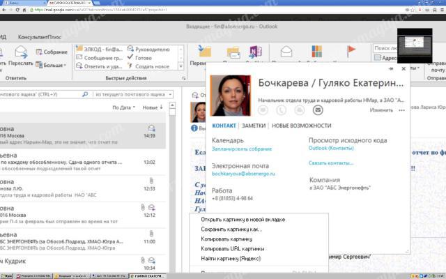Open the По Дата sort dropdown
The width and height of the screenshot is (446, 279).
123,107
